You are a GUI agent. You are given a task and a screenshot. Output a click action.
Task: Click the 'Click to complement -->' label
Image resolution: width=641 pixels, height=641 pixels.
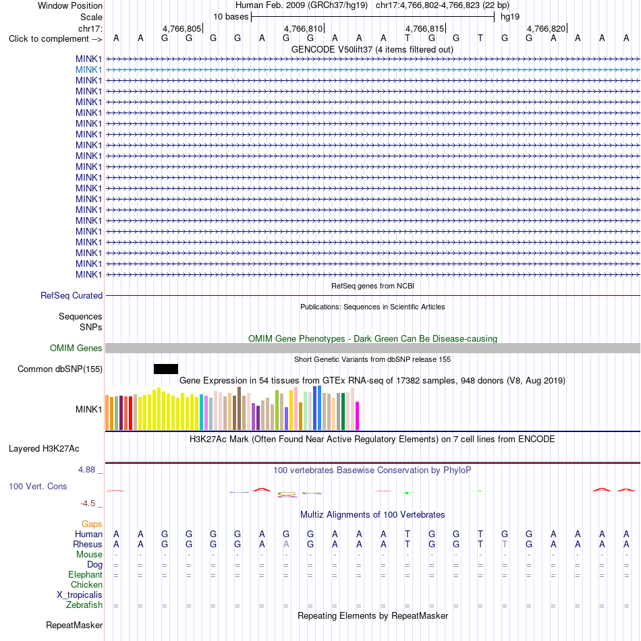pyautogui.click(x=55, y=39)
